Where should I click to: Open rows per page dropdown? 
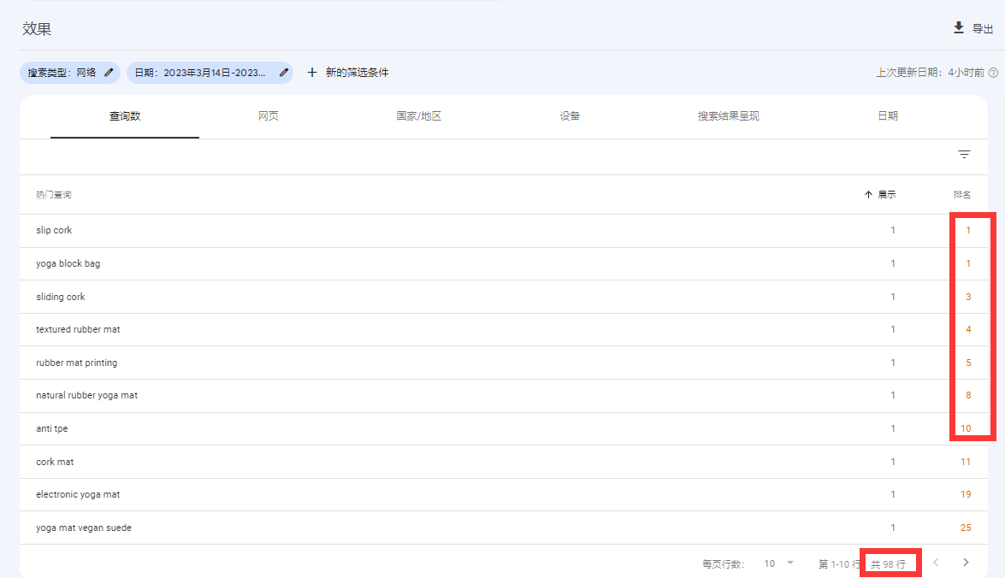778,563
